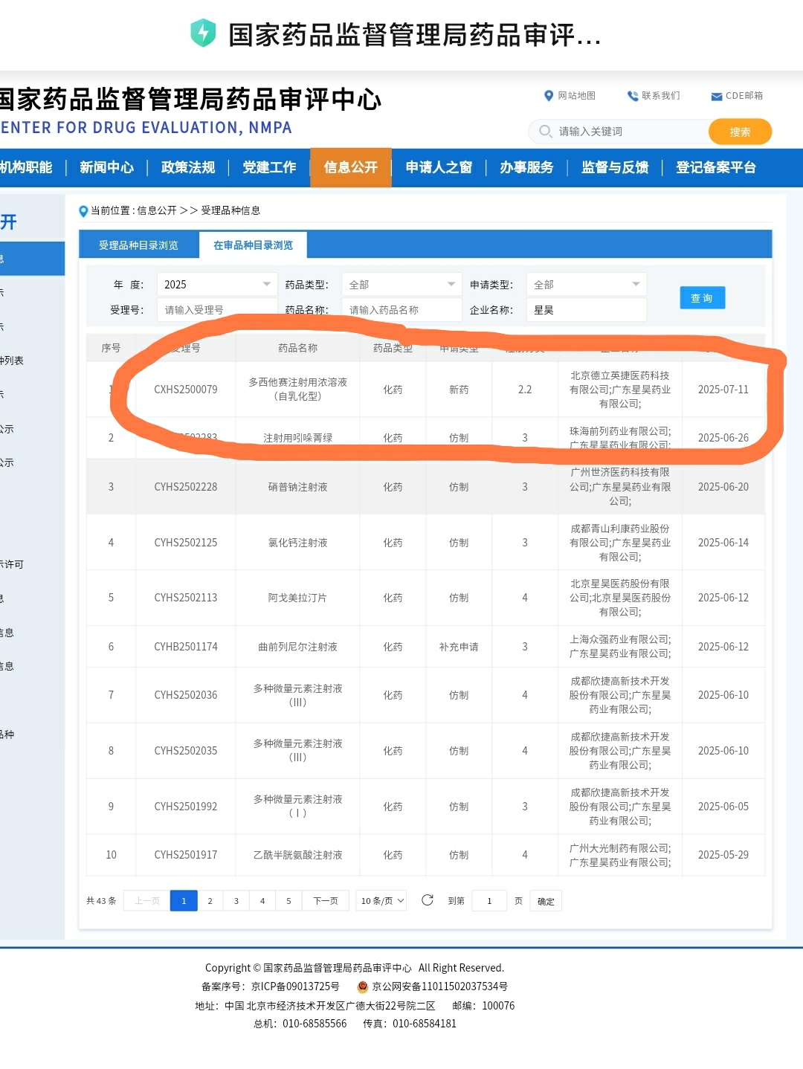Image resolution: width=803 pixels, height=1069 pixels.
Task: Click the police badge icon in footer
Action: (x=363, y=986)
